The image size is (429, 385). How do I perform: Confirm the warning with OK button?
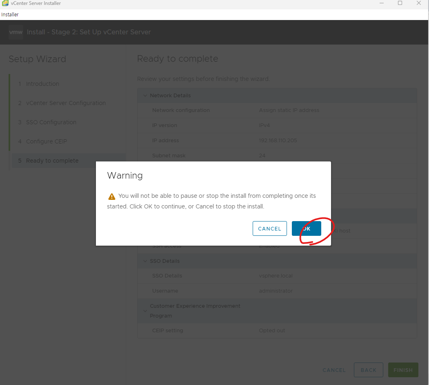pos(306,228)
